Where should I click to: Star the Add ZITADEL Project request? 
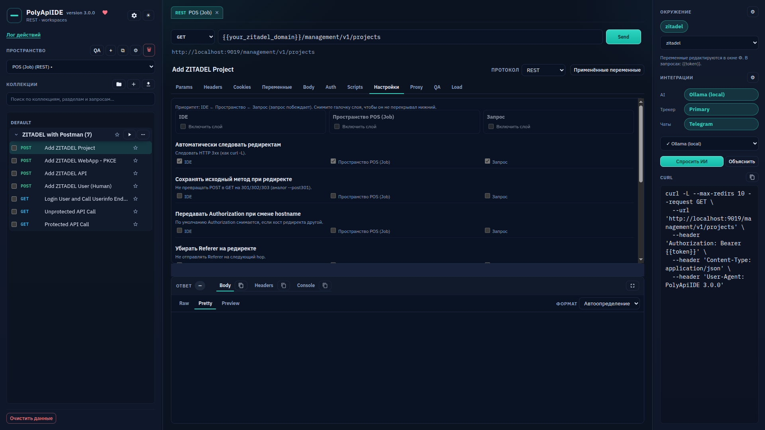point(135,148)
